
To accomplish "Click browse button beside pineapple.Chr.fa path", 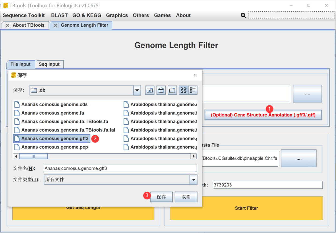I will (x=299, y=158).
